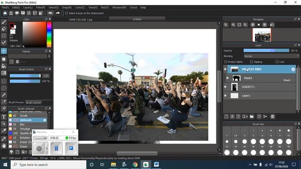This screenshot has height=169, width=301.
Task: Add a new color to the Palette
Action: pos(11,61)
